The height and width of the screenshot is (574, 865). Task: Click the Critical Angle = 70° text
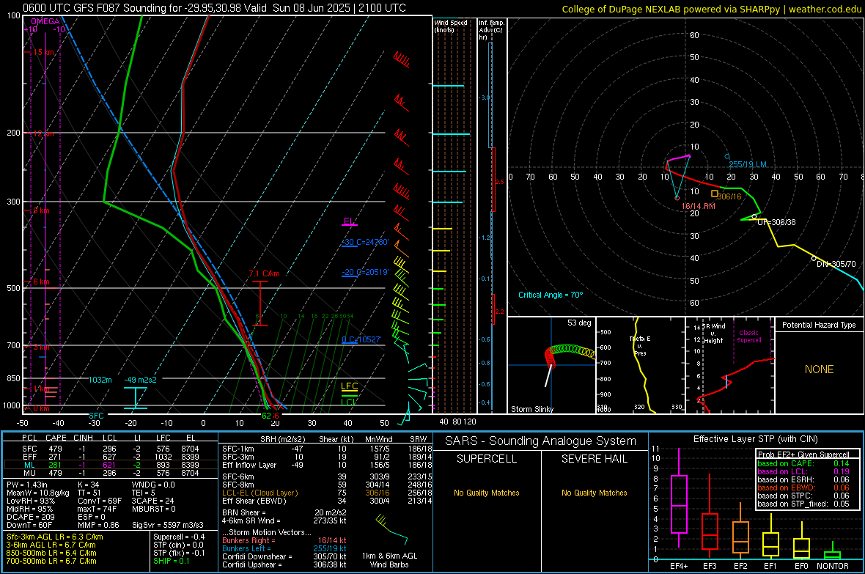point(551,295)
